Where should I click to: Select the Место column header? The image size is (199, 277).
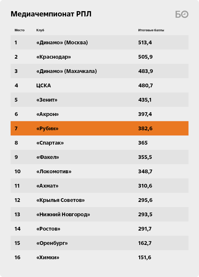coord(19,30)
